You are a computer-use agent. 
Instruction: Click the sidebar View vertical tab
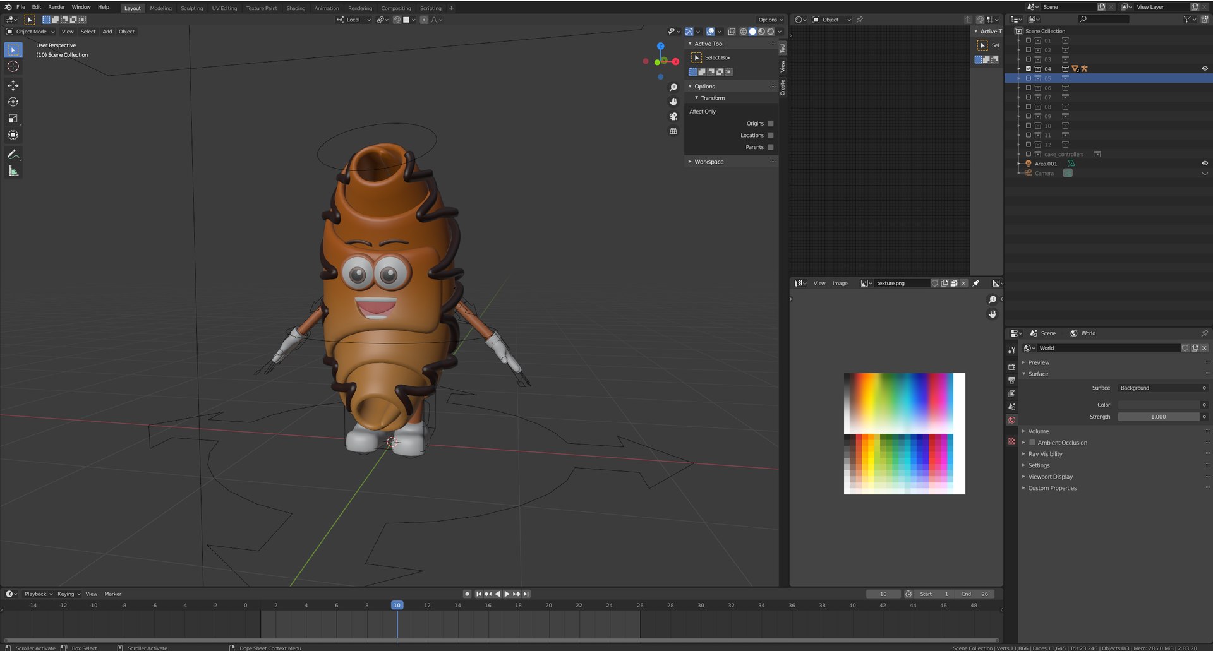click(x=783, y=66)
